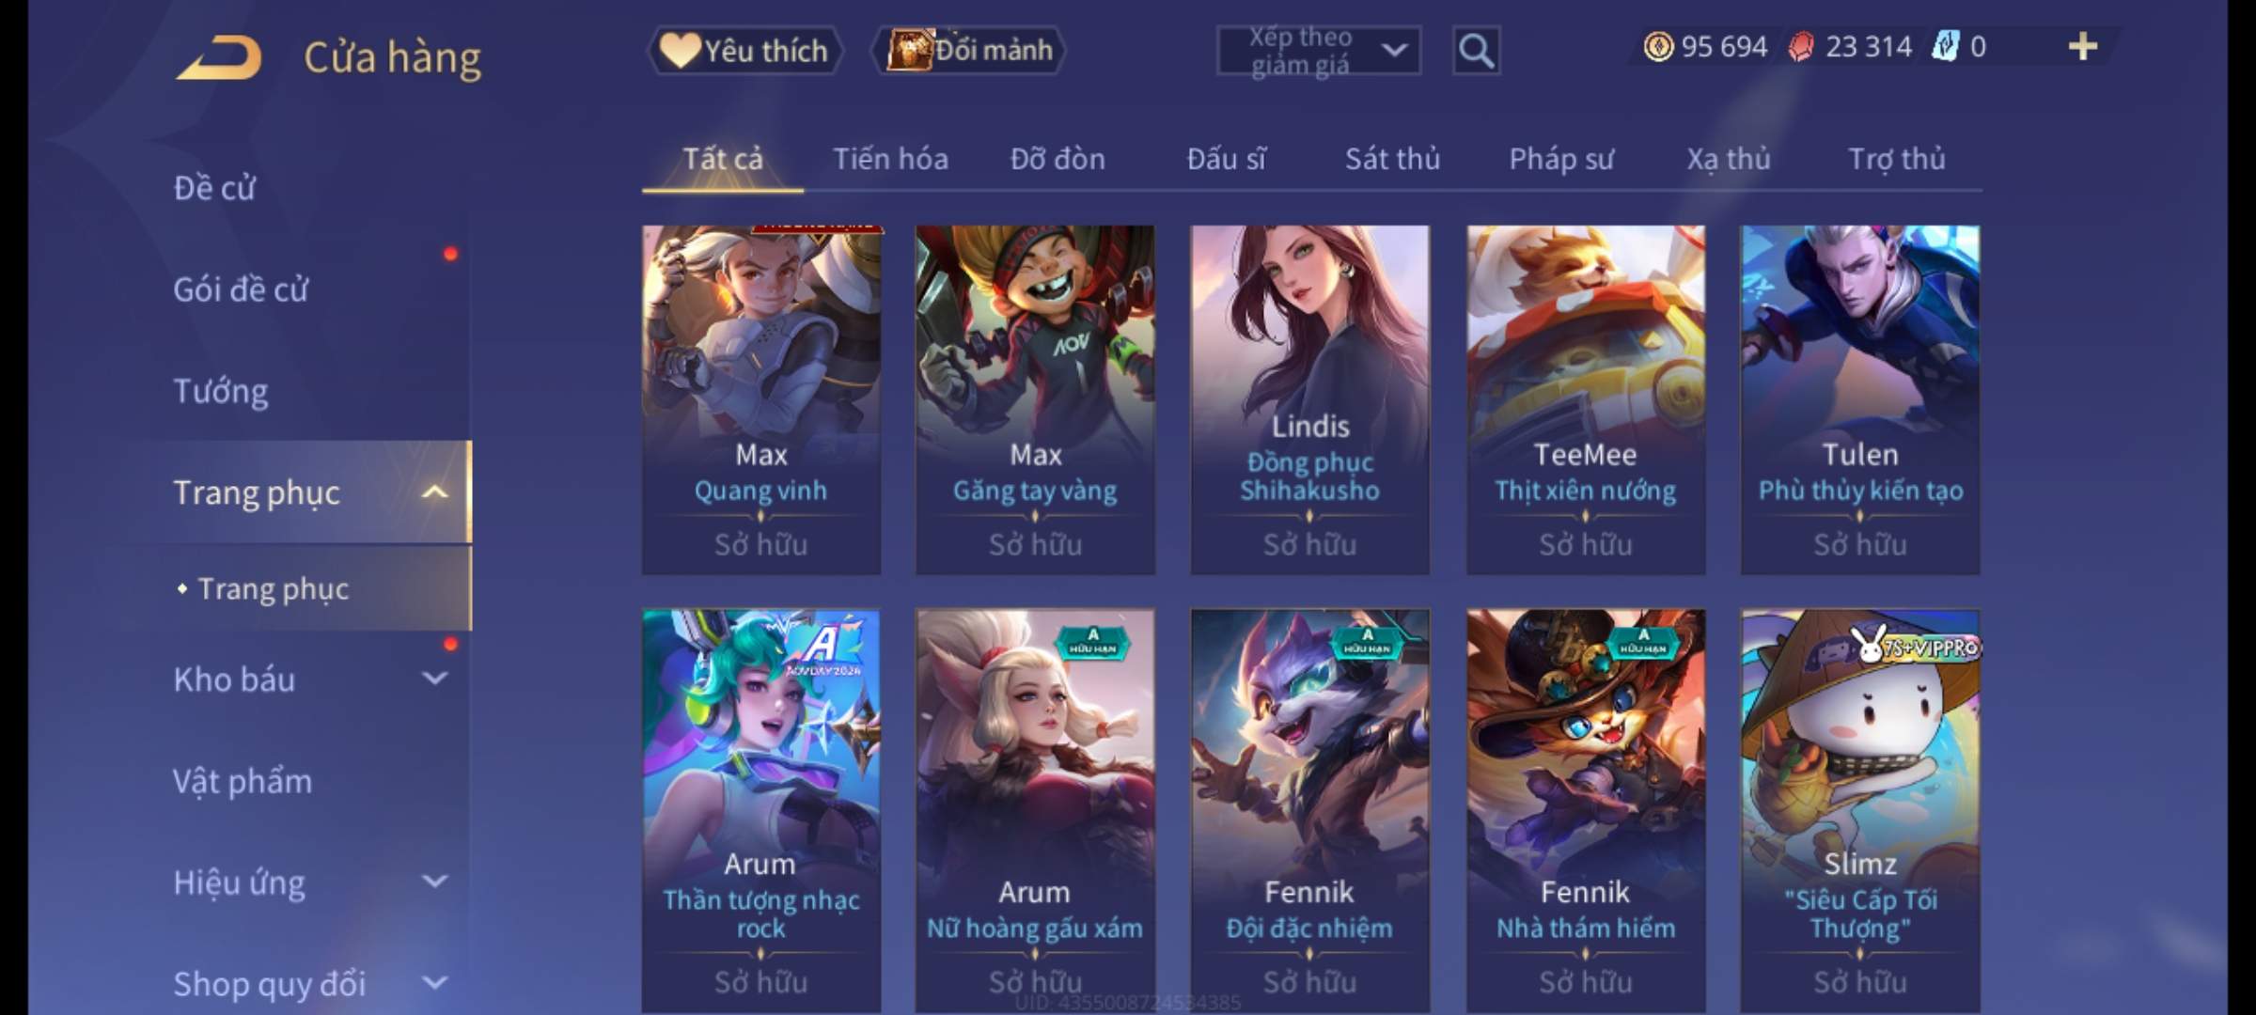Viewport: 2256px width, 1015px height.
Task: Tap the blue voucher currency icon
Action: pyautogui.click(x=1945, y=46)
